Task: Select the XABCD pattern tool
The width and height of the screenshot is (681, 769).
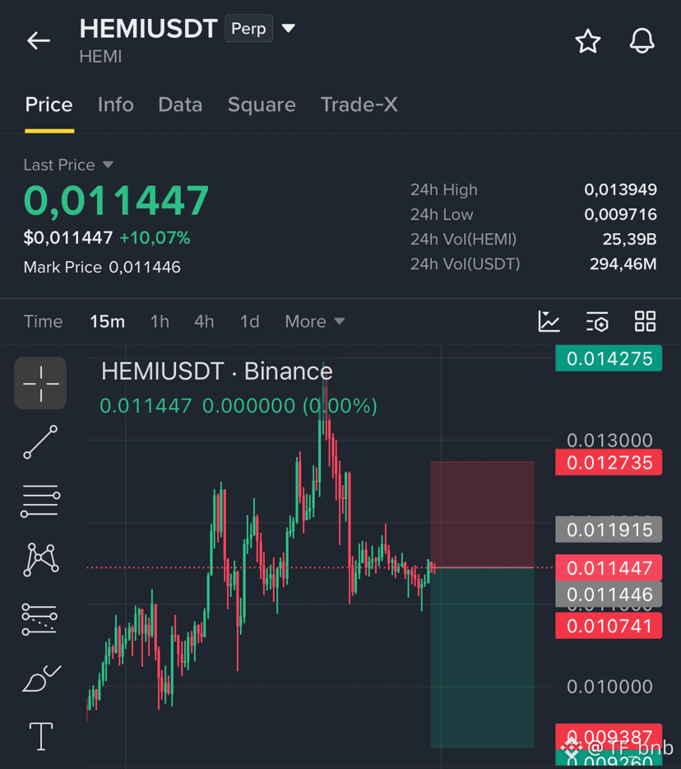Action: pos(40,560)
